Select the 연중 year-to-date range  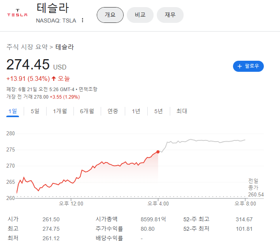click(x=113, y=111)
